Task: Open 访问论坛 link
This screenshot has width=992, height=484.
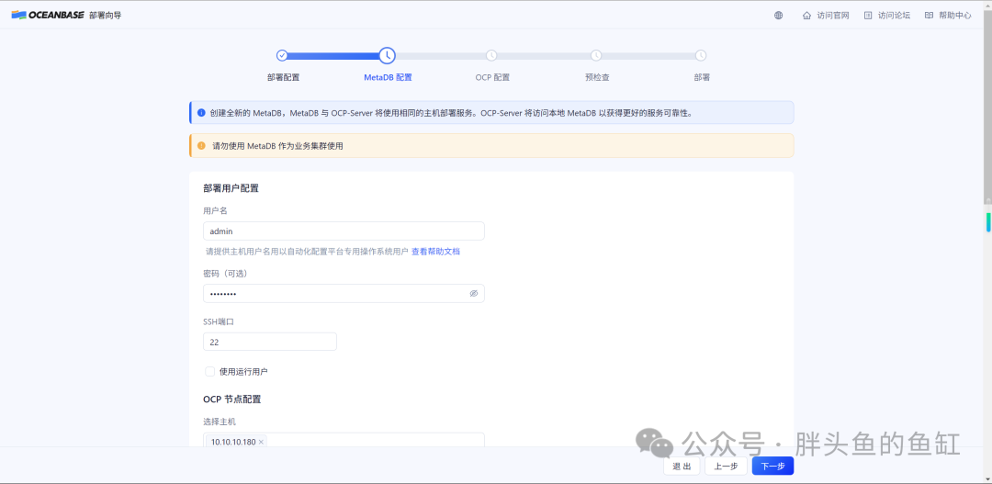Action: click(894, 16)
